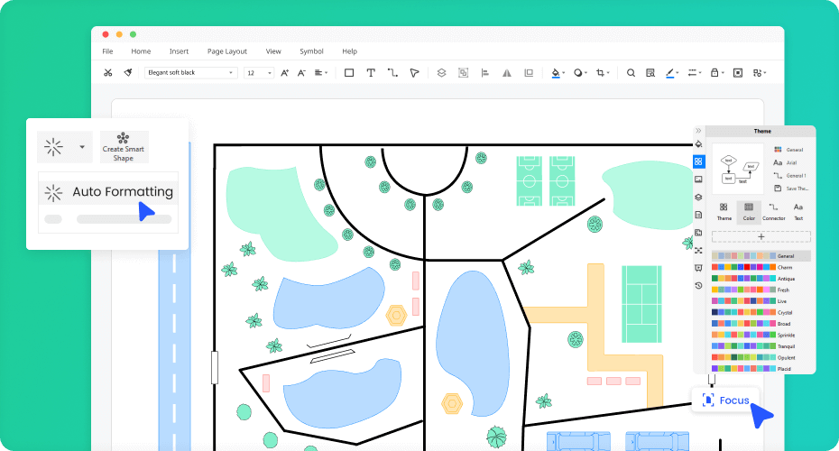Open the Insert menu
The height and width of the screenshot is (451, 839).
(x=179, y=51)
